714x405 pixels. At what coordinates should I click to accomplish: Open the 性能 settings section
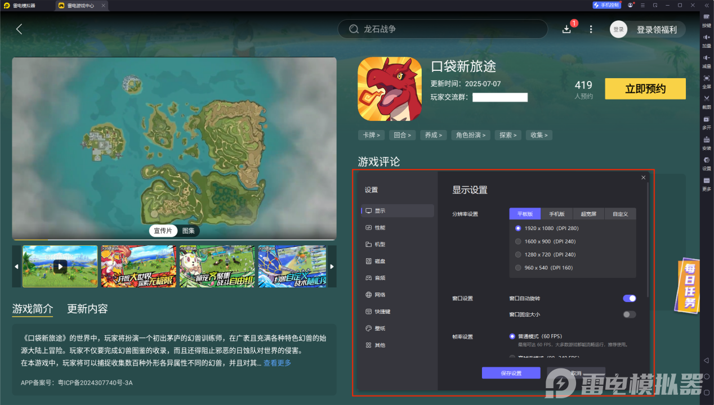point(380,228)
